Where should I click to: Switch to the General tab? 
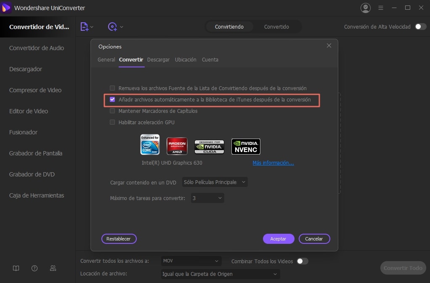(106, 59)
